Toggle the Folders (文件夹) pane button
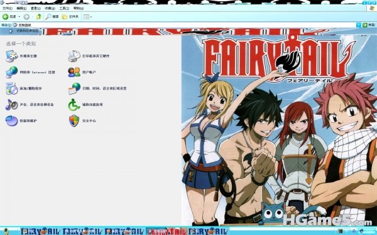The image size is (377, 235). pyautogui.click(x=70, y=17)
